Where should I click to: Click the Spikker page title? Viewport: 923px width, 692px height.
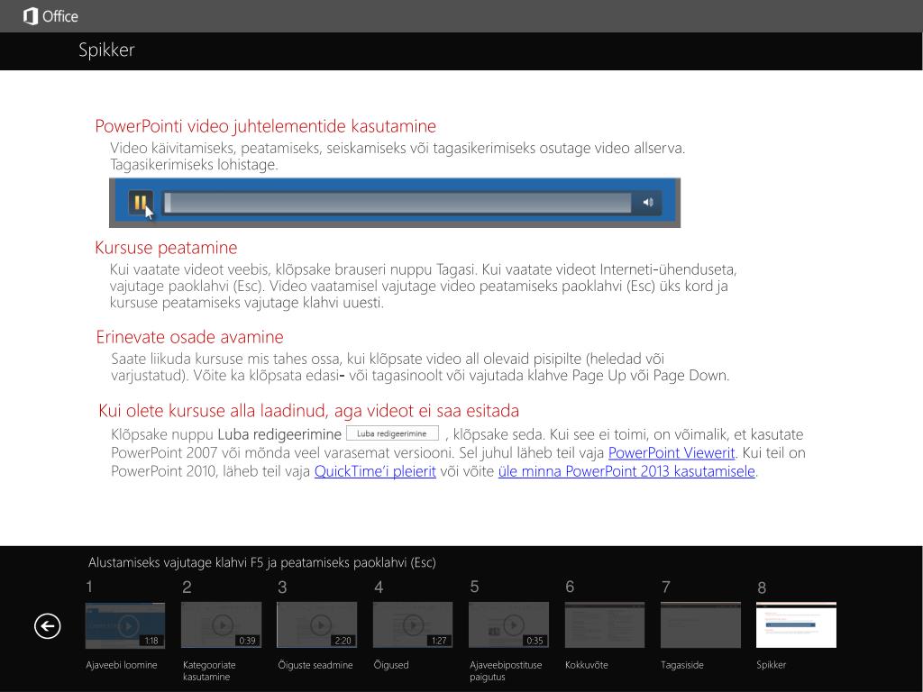pos(106,50)
